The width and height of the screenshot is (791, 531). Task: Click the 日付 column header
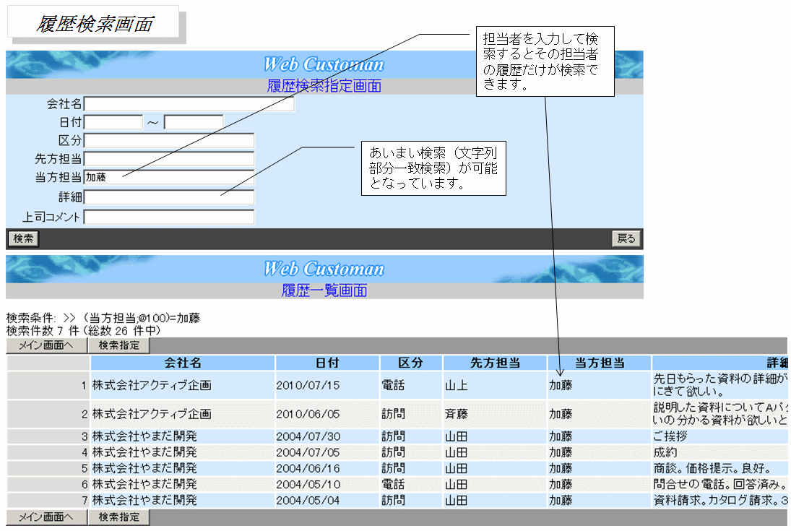[327, 363]
